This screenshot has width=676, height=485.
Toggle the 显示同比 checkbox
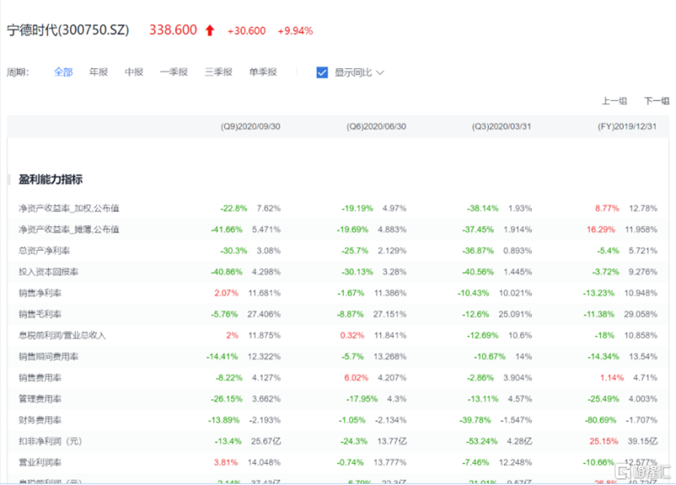322,72
